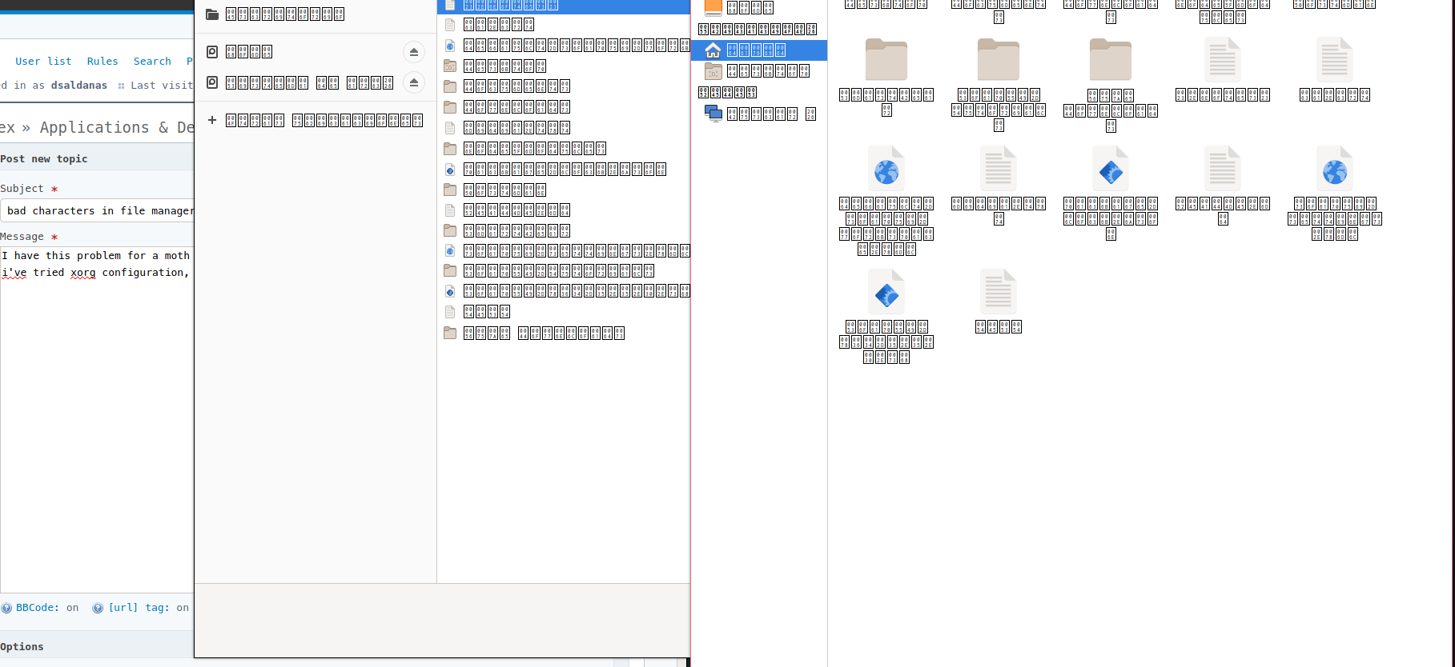The image size is (1455, 667).
Task: Open 'Documents' folder row in middle list
Action: tap(564, 86)
